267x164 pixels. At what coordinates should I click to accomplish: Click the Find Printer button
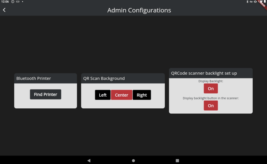point(45,94)
